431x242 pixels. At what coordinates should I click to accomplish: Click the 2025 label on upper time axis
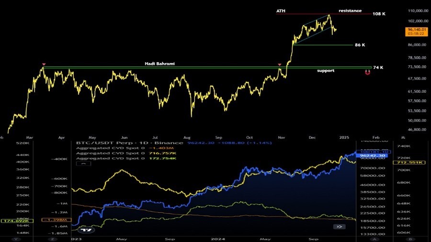[344, 137]
